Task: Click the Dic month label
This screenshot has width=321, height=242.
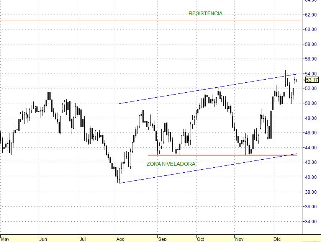Action: click(277, 239)
